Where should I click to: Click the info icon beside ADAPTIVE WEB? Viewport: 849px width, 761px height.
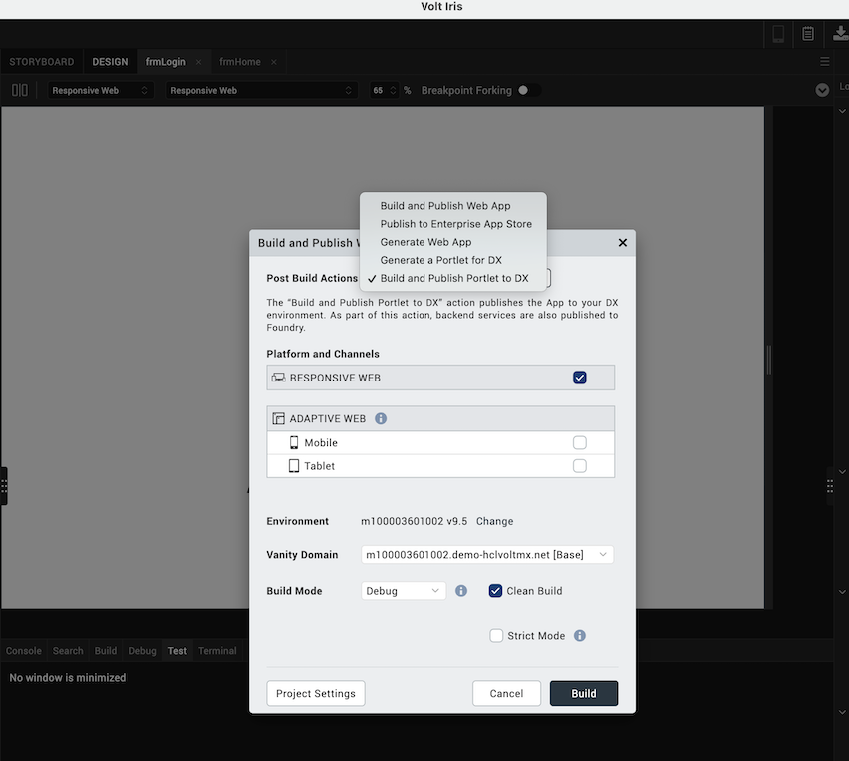(x=380, y=418)
